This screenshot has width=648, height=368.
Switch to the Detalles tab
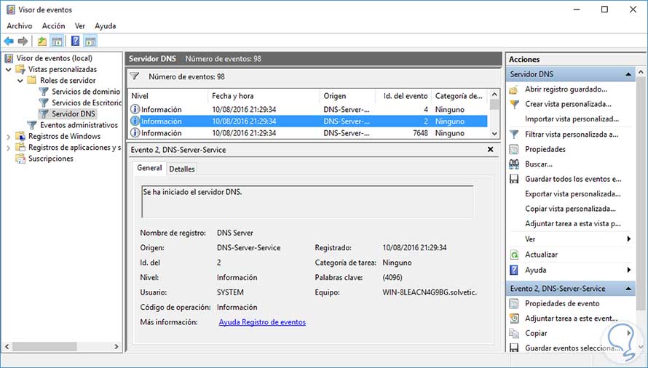[181, 169]
